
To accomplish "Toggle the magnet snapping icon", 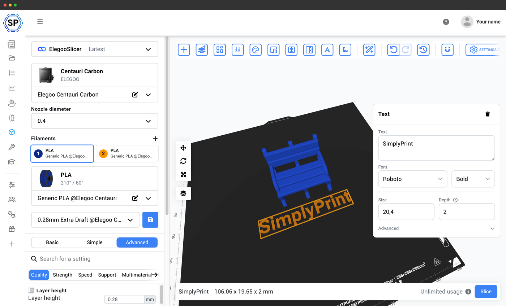I will pyautogui.click(x=448, y=50).
